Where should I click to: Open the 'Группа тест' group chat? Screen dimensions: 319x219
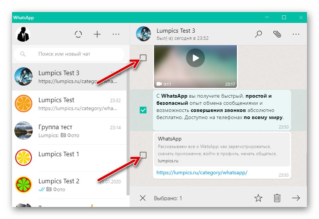point(69,131)
